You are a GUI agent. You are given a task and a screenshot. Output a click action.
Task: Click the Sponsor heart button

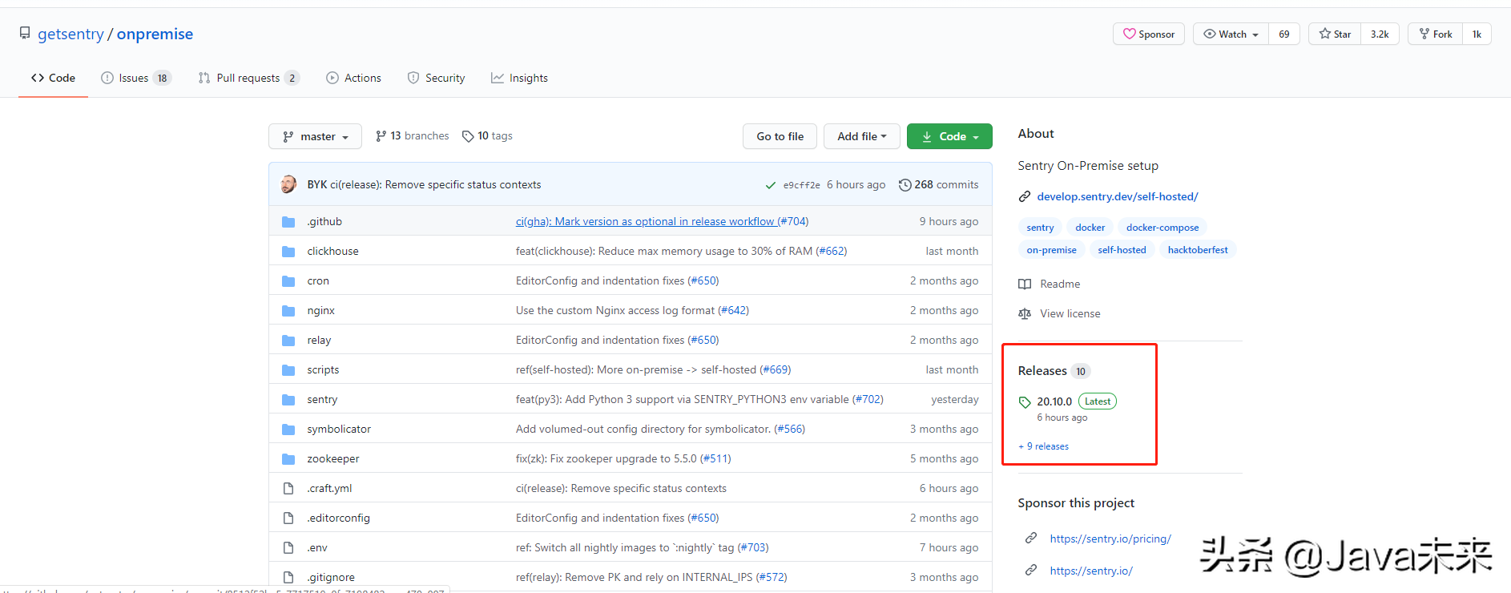click(1148, 34)
